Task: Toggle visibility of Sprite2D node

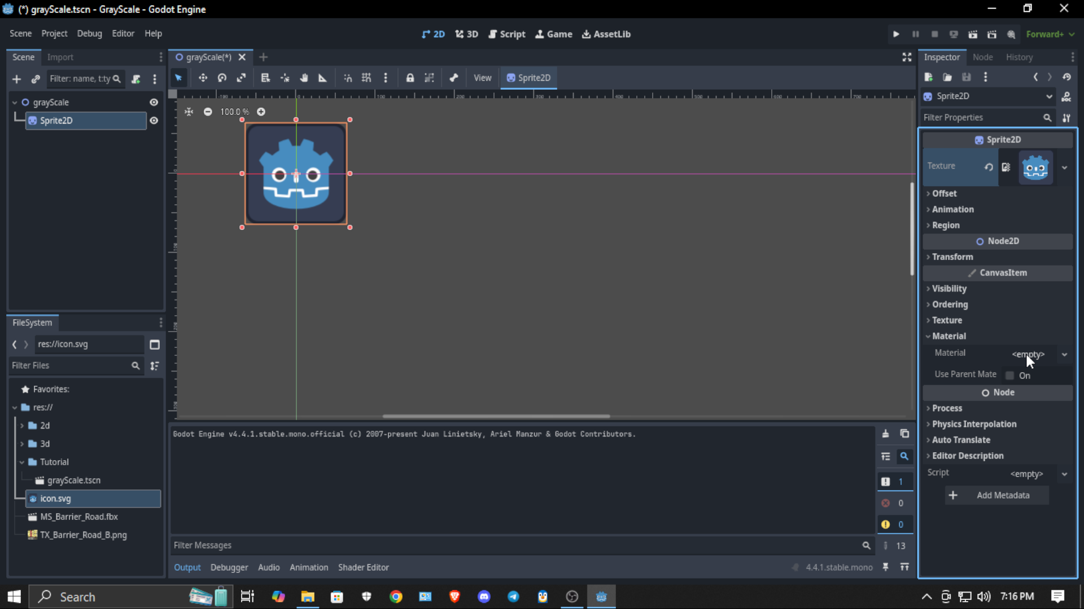Action: [x=154, y=121]
